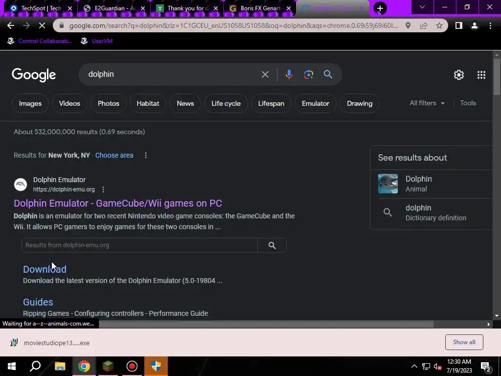Search by image with Google Lens
The height and width of the screenshot is (376, 501).
click(308, 74)
